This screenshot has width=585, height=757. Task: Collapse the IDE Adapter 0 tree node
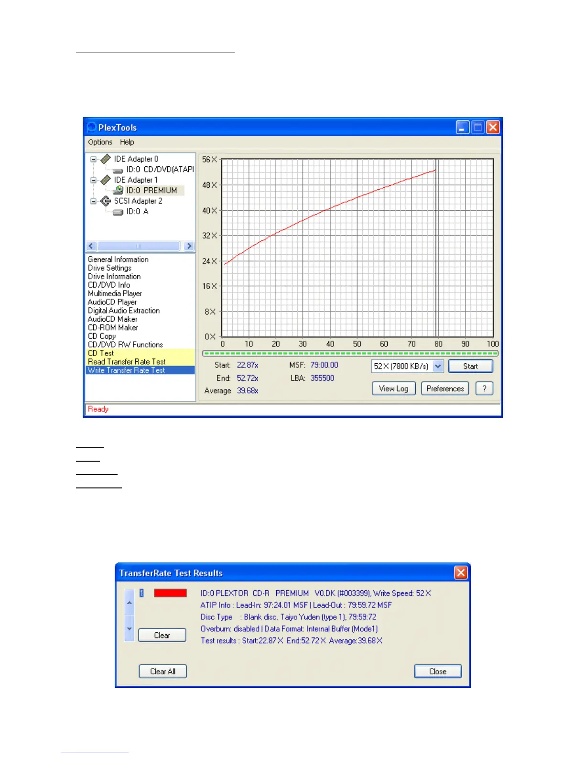(94, 159)
